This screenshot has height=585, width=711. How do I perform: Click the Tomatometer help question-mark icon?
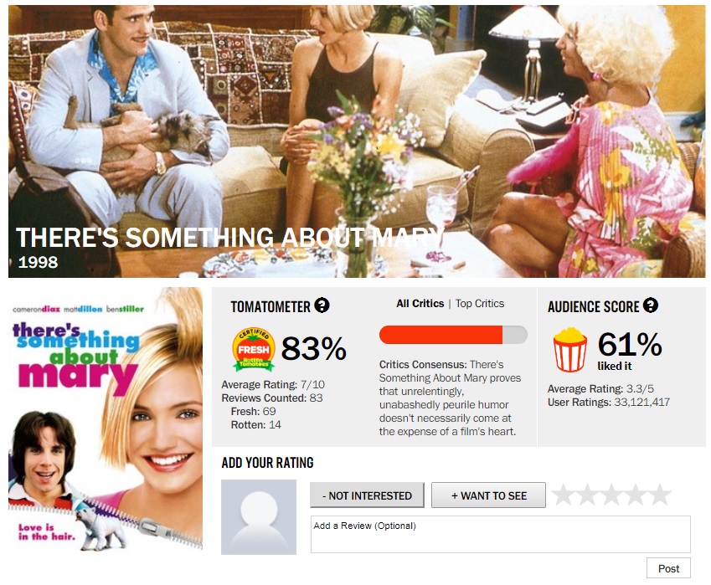tap(322, 305)
